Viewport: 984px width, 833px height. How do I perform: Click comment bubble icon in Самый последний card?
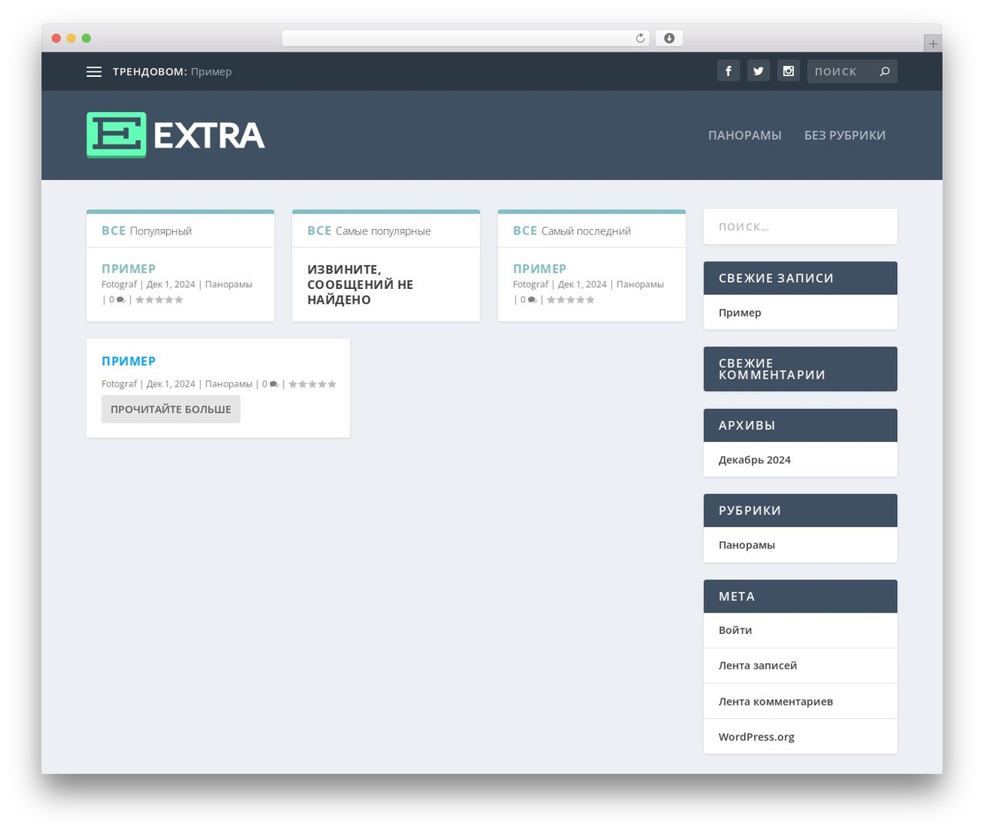[x=532, y=300]
